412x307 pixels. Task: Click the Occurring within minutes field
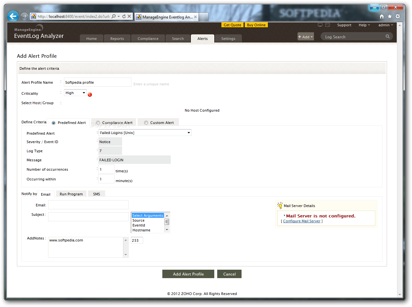(106, 179)
